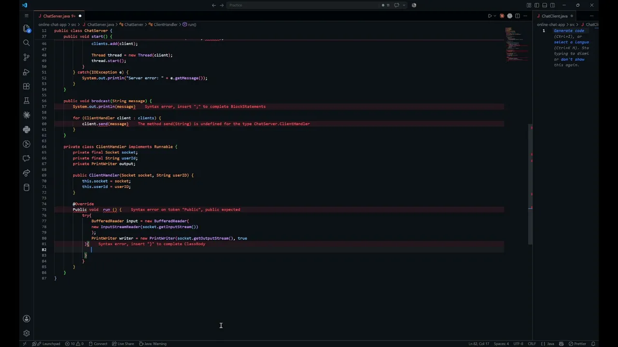This screenshot has height=347, width=618.
Task: Open Source Control view in activity bar
Action: pos(27,57)
